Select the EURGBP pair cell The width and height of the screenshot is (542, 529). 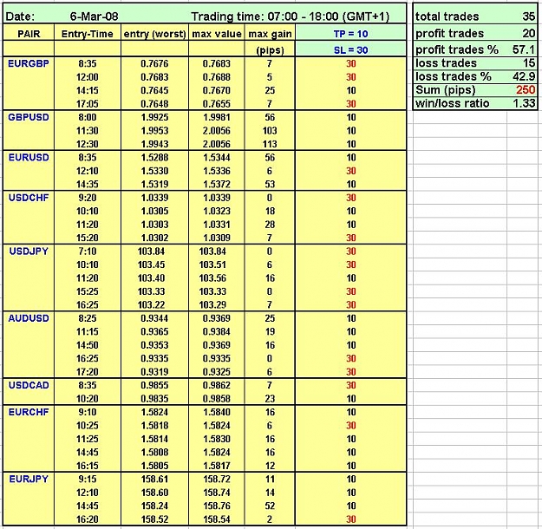[29, 63]
